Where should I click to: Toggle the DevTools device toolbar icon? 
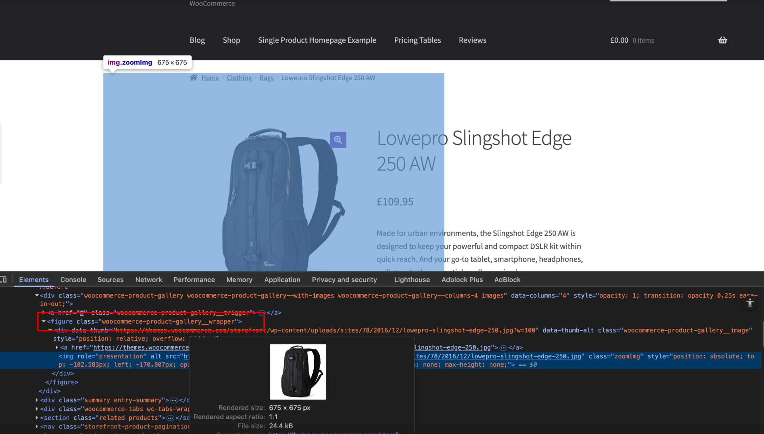point(3,280)
